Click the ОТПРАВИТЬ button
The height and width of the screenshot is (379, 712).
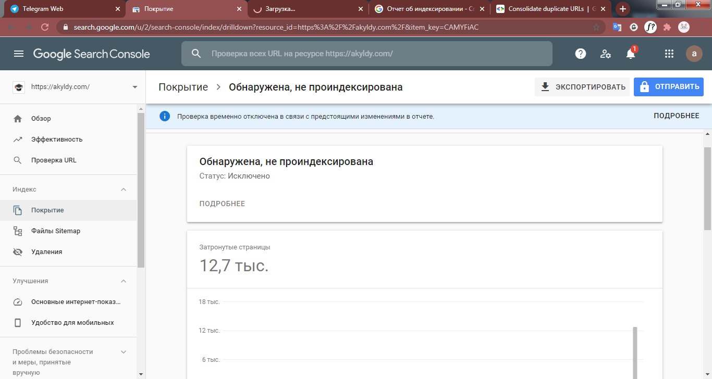(x=669, y=87)
